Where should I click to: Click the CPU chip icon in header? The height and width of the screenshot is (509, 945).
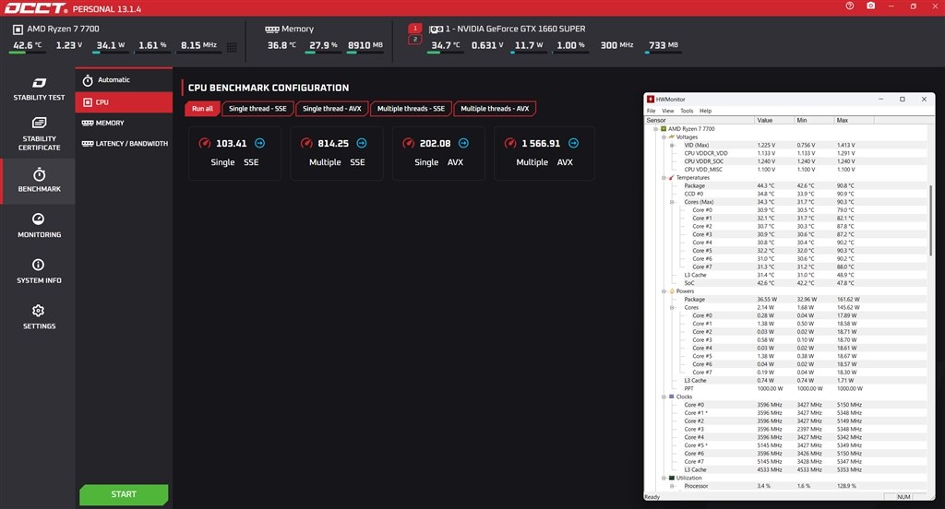click(x=18, y=29)
